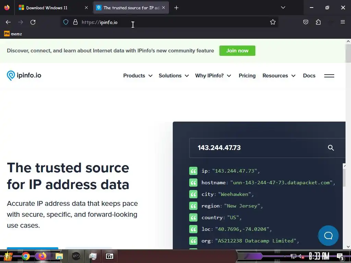Click the muted volume tray icon
The height and width of the screenshot is (263, 351).
(302, 256)
